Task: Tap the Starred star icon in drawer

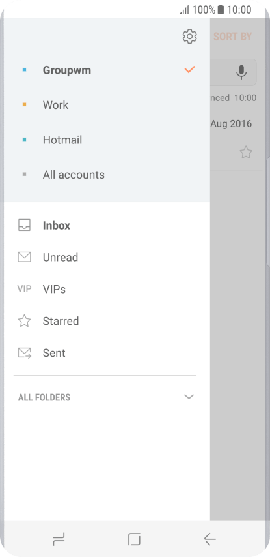Action: tap(25, 321)
